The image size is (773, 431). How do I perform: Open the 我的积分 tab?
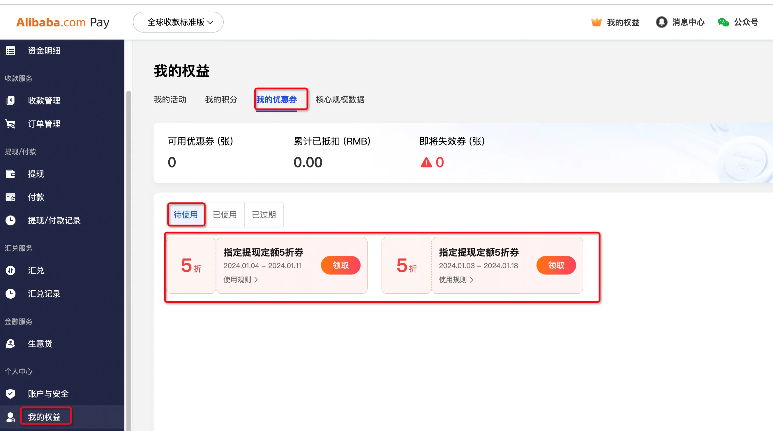(221, 99)
